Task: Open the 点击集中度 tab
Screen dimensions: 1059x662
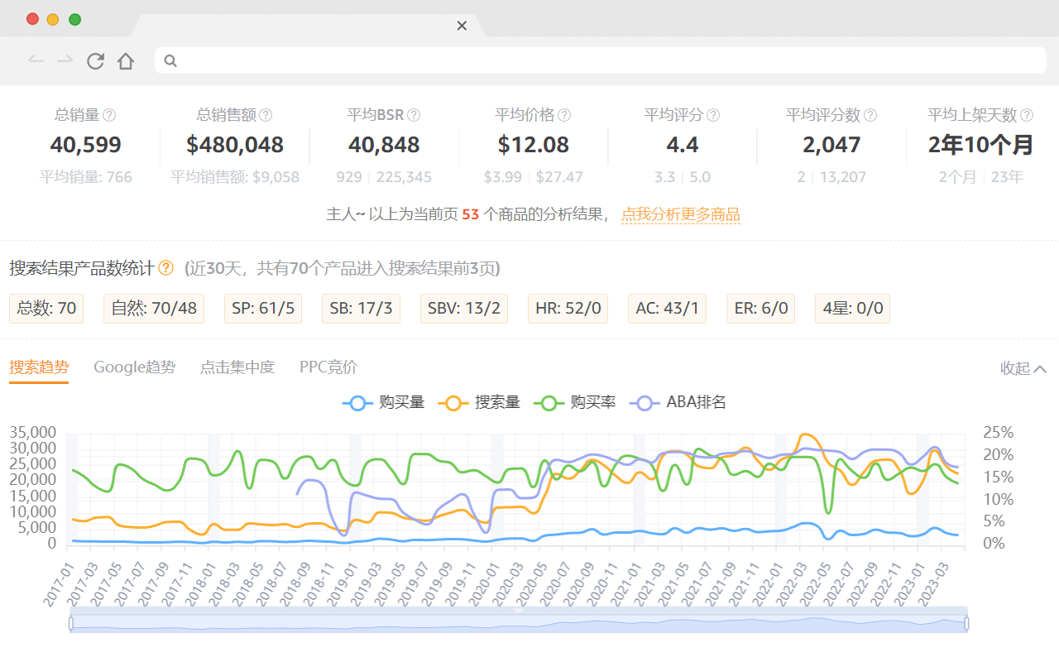Action: (x=237, y=367)
